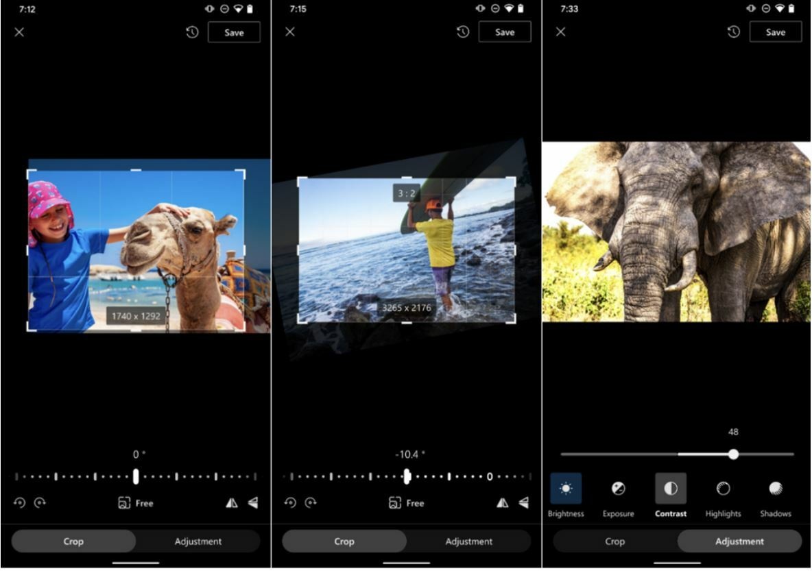
Task: Open Free aspect ratio selector in 7:15 screen
Action: (x=407, y=502)
